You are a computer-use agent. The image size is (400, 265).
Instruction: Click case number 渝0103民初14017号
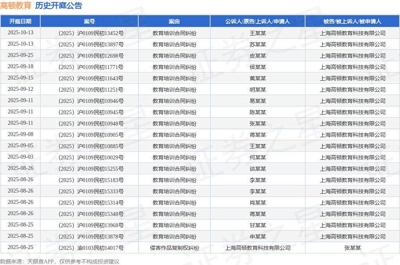[100, 248]
